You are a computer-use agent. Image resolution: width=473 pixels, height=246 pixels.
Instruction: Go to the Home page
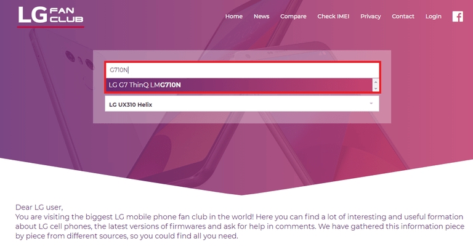pos(234,16)
